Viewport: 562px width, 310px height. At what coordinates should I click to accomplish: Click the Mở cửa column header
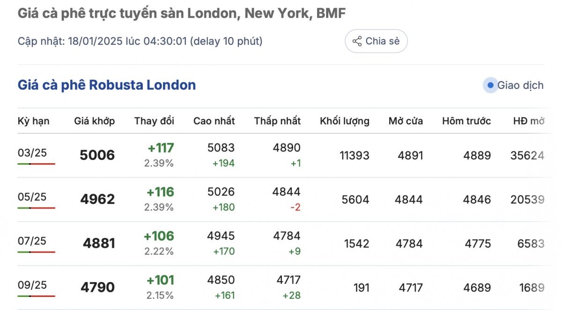tap(406, 121)
